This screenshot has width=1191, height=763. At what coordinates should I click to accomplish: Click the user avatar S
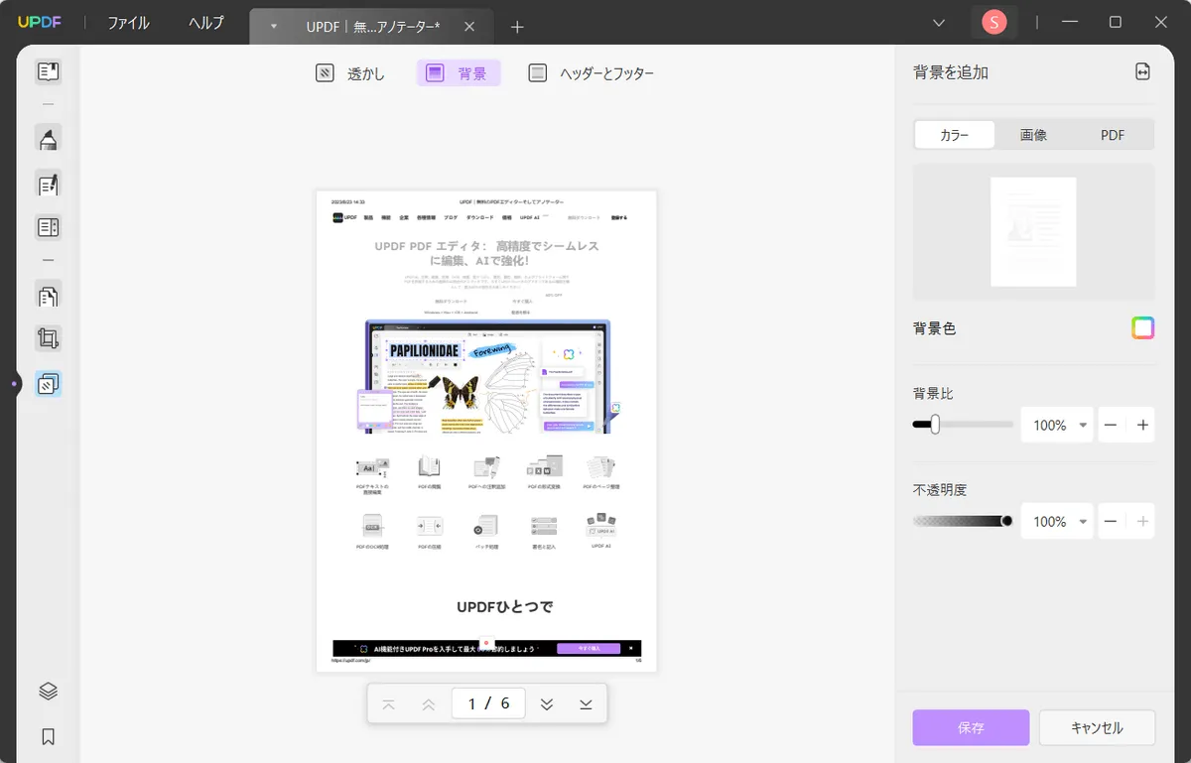click(993, 22)
